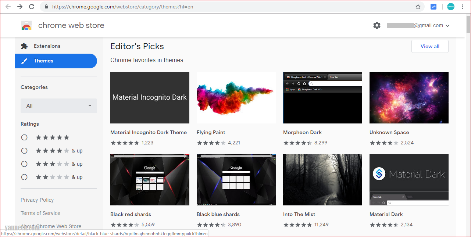The image size is (471, 237).
Task: Click the blue extension icon near the address bar
Action: coord(433,6)
